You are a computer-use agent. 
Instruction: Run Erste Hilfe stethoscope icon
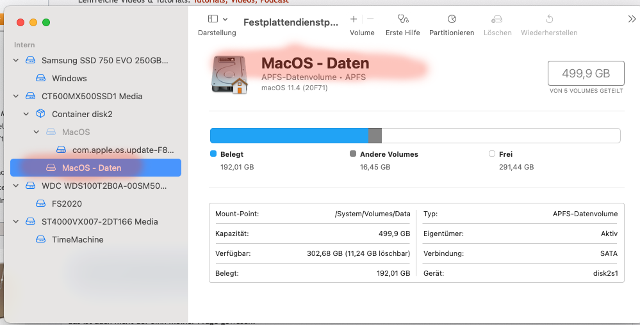click(x=402, y=19)
